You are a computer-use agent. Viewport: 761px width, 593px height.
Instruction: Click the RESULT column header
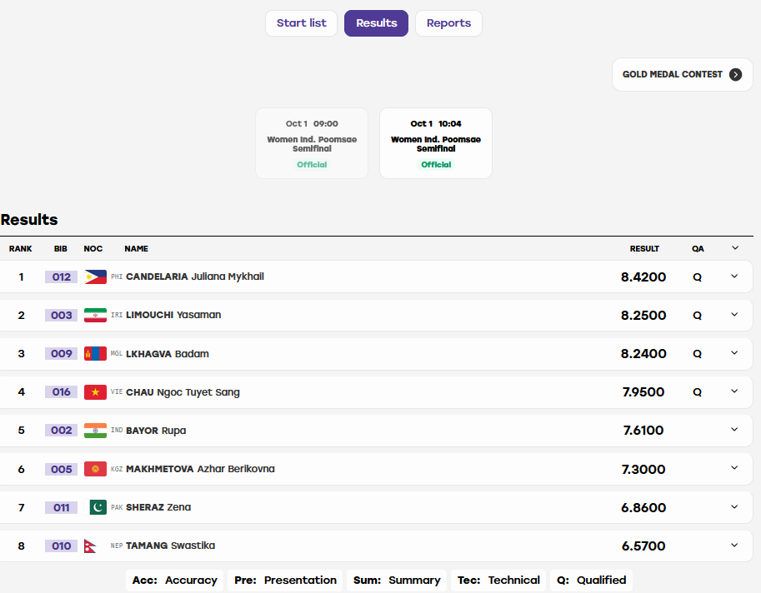644,249
